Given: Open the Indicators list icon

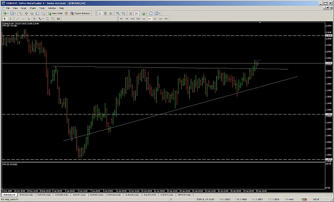Looking at the screenshot, I should (x=144, y=13).
